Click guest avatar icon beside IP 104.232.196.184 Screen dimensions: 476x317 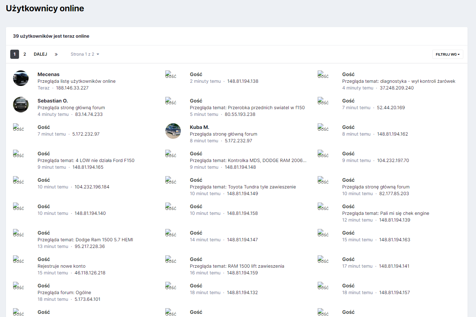tap(18, 180)
